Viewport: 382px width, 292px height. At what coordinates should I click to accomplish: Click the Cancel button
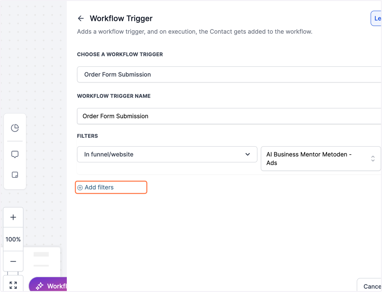tap(369, 285)
